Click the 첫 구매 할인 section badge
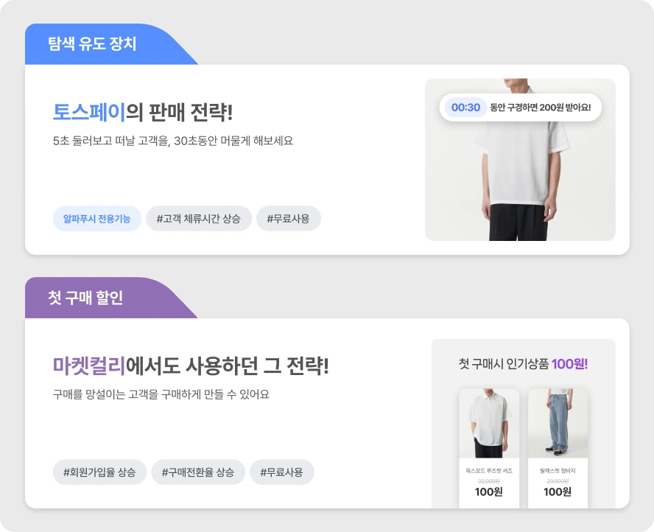 (85, 298)
